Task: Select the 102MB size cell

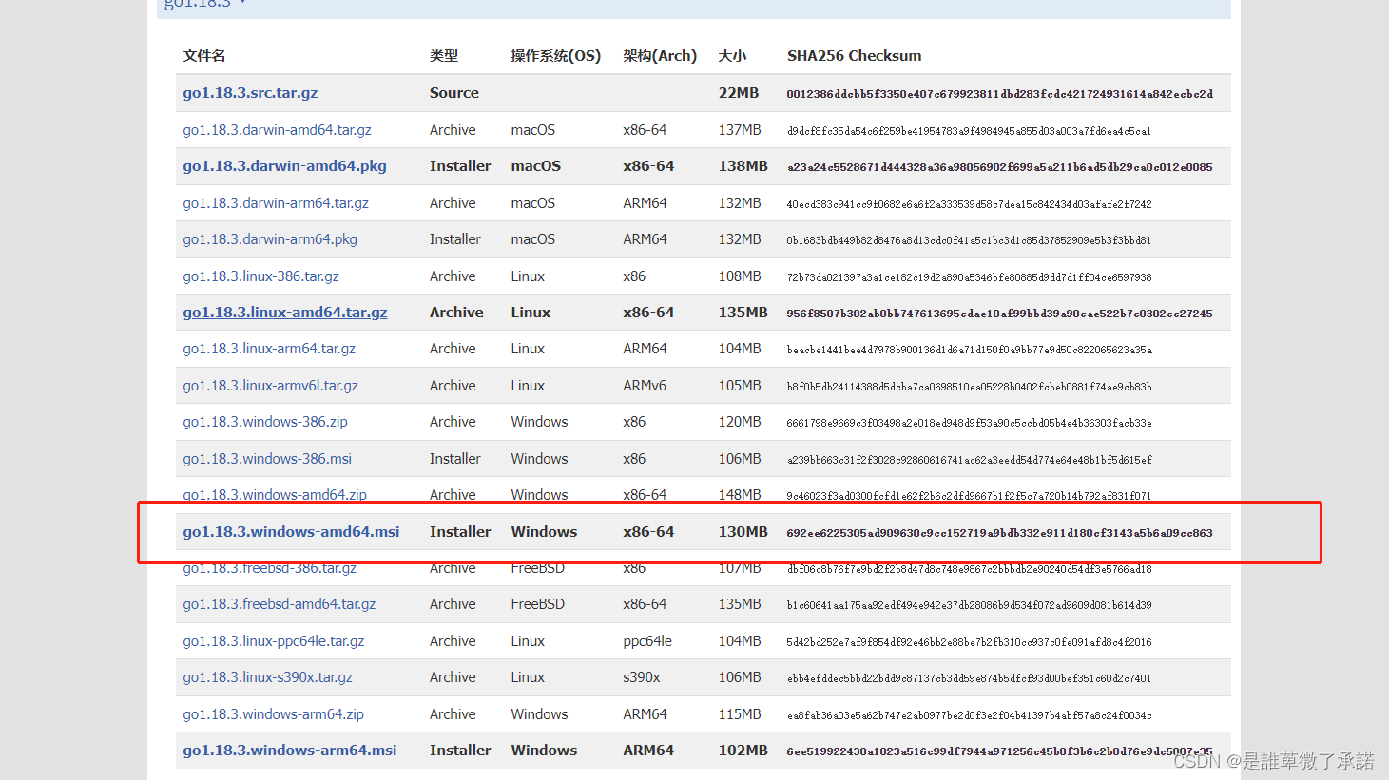Action: [x=743, y=751]
